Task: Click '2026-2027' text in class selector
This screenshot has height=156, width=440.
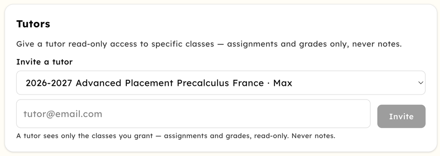Action: pos(49,83)
